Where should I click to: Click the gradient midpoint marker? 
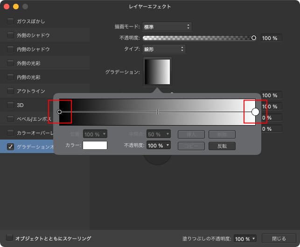pos(157,112)
